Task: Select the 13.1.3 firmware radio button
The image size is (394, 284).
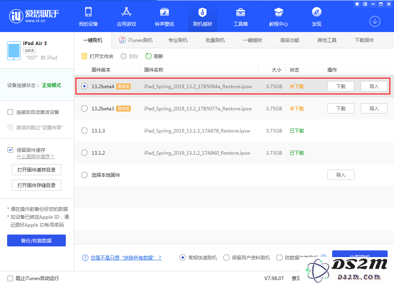Action: [x=84, y=131]
